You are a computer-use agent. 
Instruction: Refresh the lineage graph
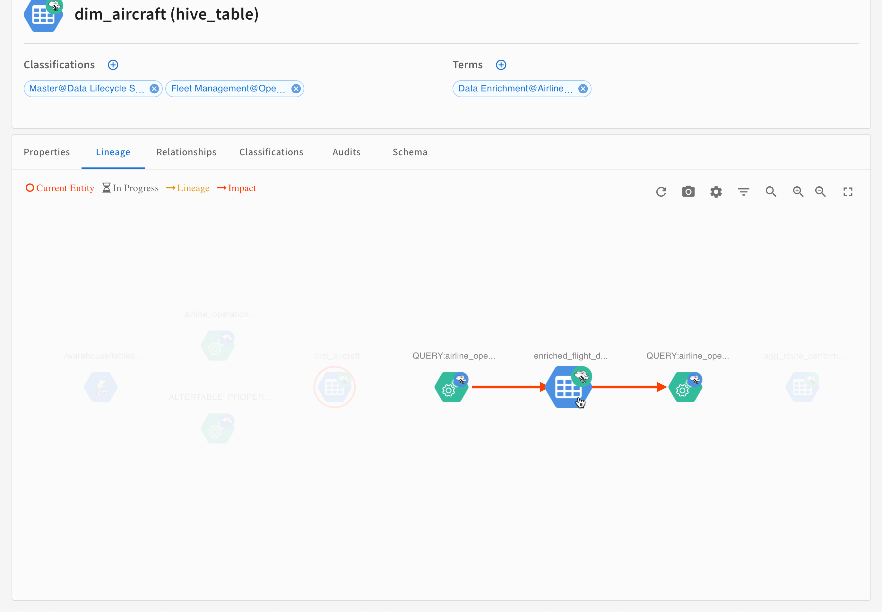661,192
